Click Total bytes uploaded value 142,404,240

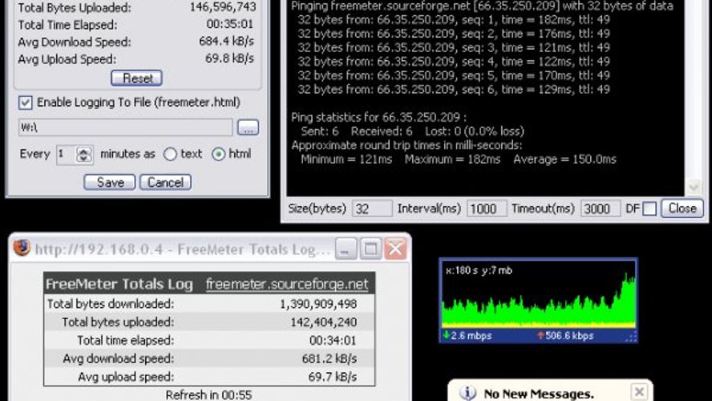tap(323, 322)
